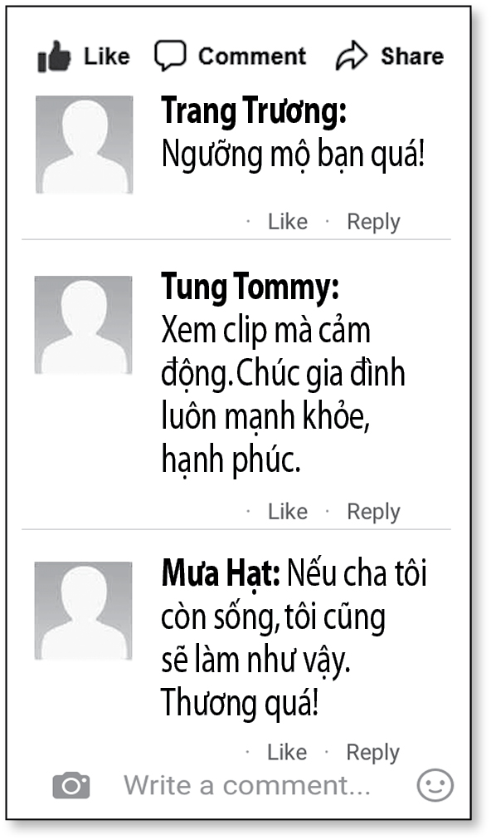Screen dimensions: 491x840
Task: Open Trang Trương's profile picture
Action: click(x=83, y=143)
